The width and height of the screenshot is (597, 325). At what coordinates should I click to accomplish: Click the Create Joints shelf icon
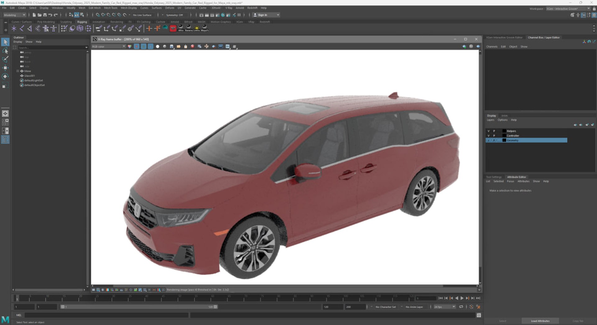[x=22, y=29]
